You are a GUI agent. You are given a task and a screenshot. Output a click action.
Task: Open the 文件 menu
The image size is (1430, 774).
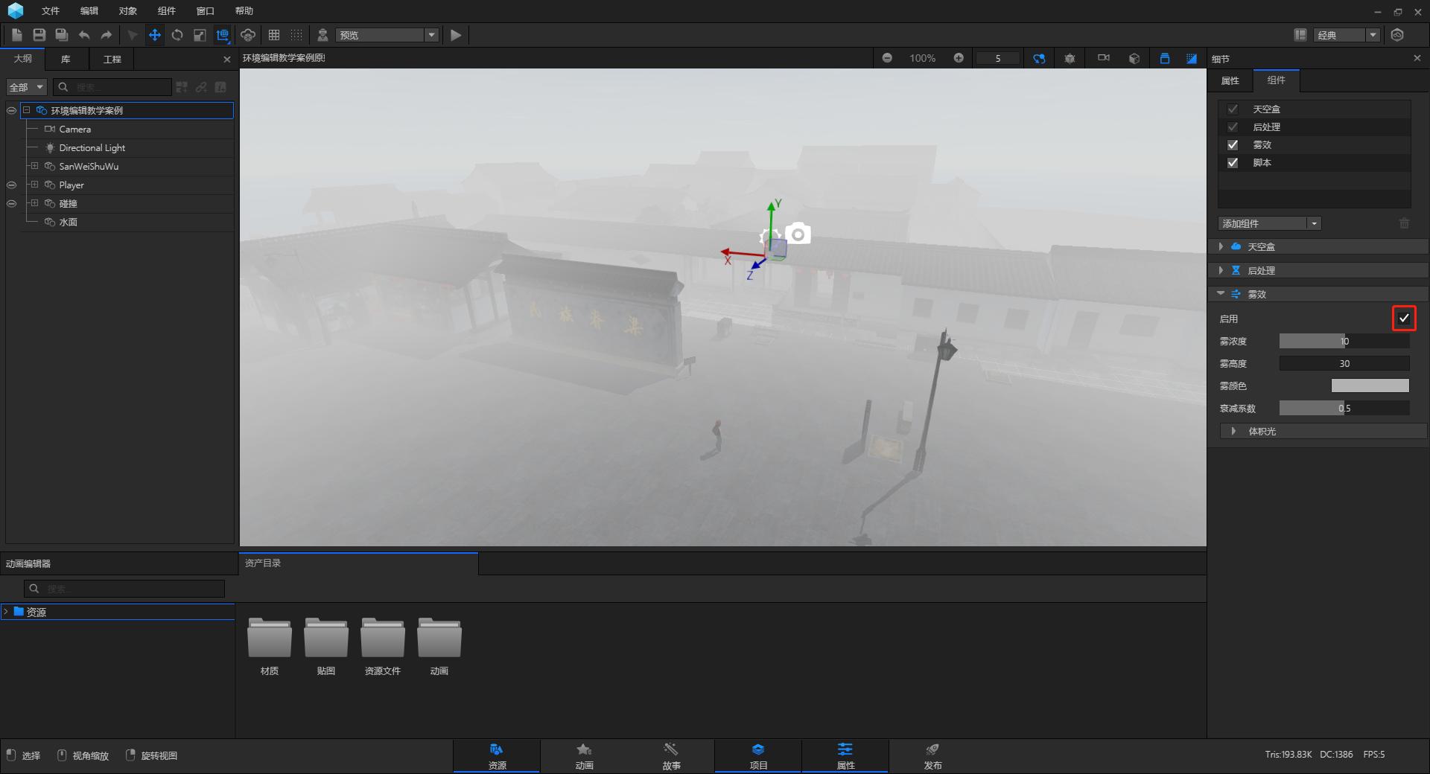point(51,10)
